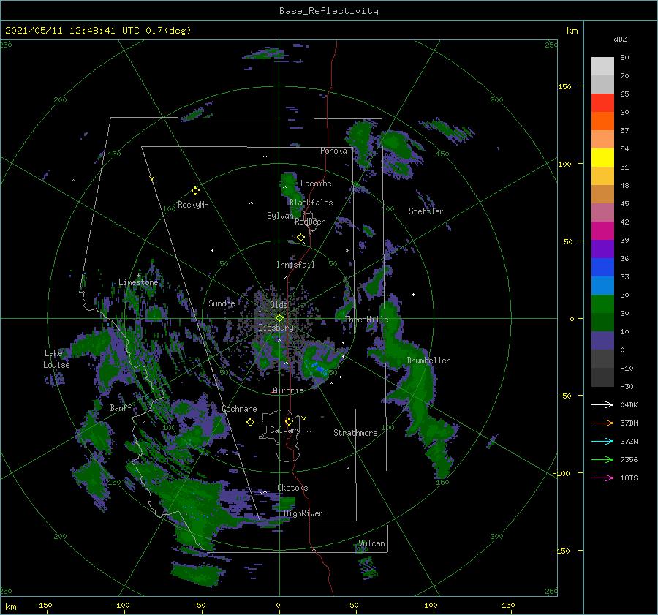This screenshot has width=658, height=615.
Task: Click the orange 57 dBZ color swatch
Action: 602,121
